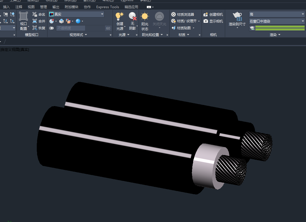Click the opacity (不透明度) slider field
Viewport: 306px width, 222px height.
71,28
